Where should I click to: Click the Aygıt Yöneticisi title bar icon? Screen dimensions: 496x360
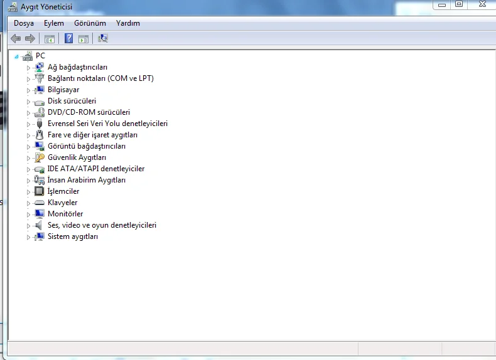(x=13, y=7)
